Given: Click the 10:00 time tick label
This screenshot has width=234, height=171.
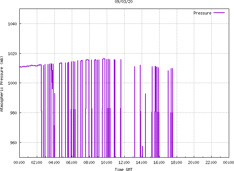Looking at the screenshot, I should 107,162.
